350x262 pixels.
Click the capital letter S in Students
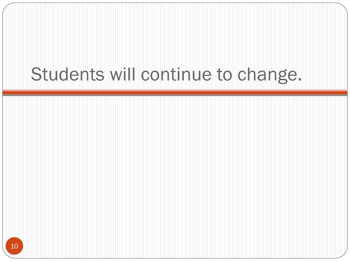tap(37, 74)
